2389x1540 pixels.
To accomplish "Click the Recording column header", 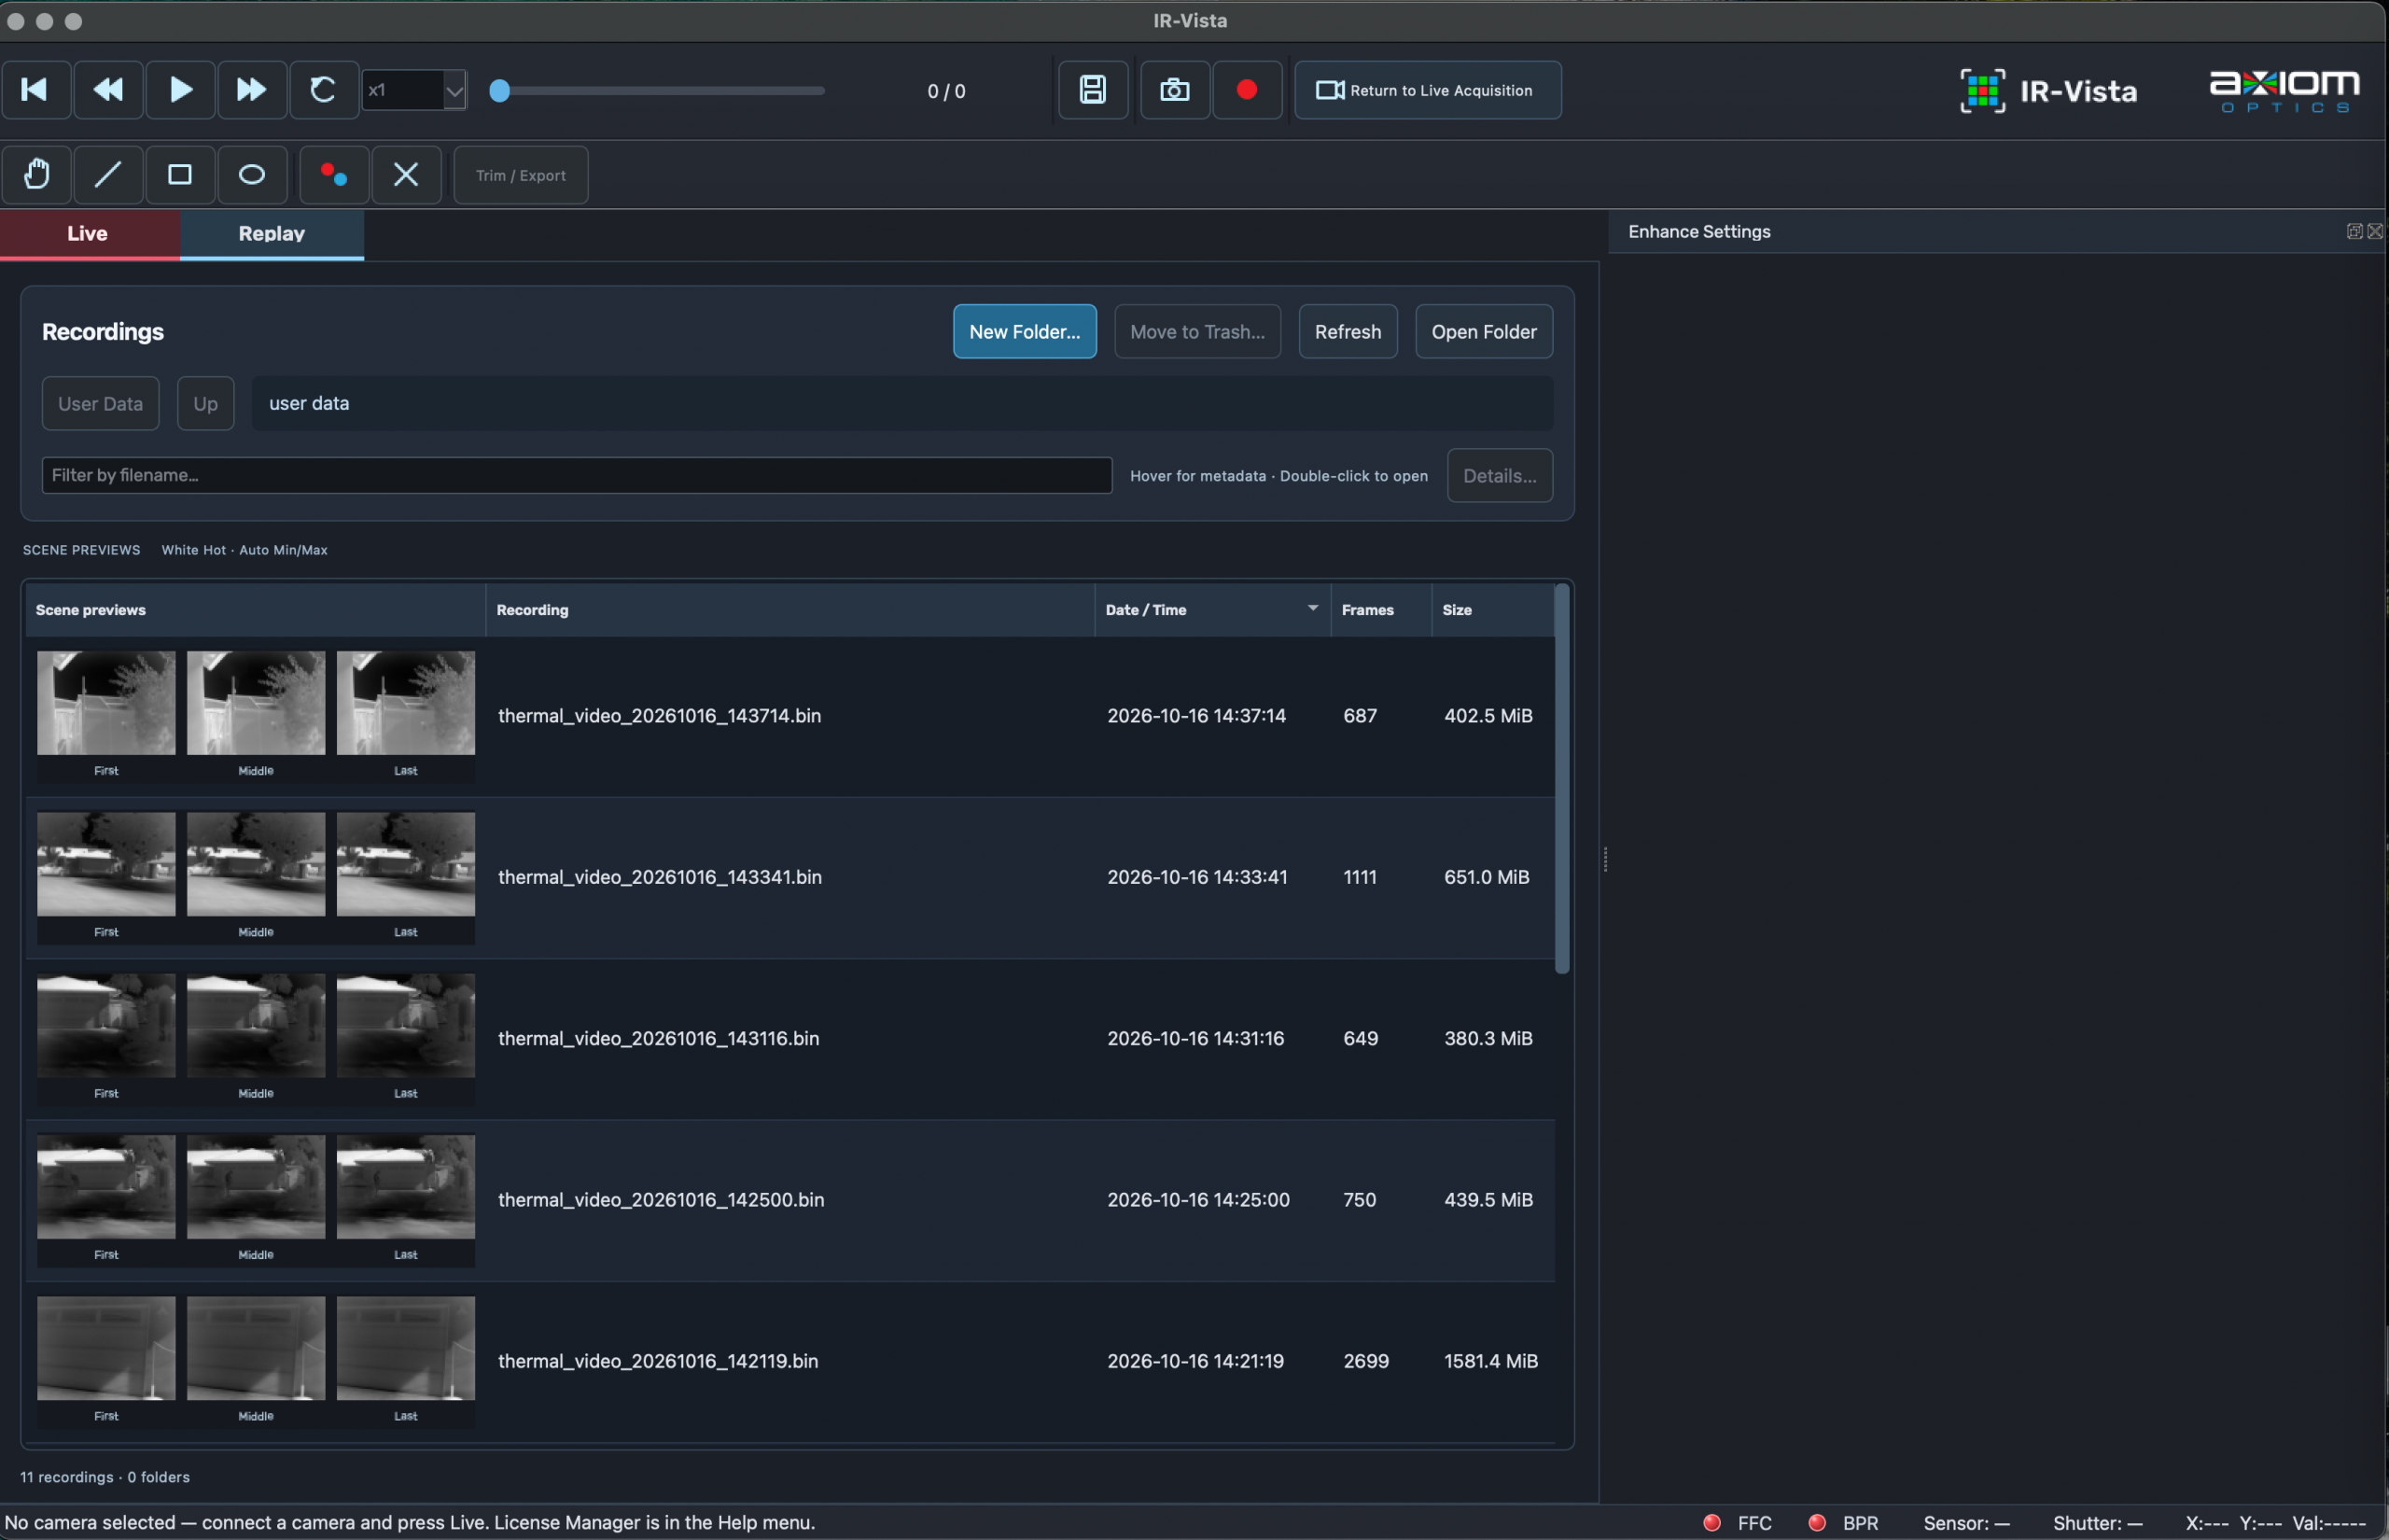I will [789, 609].
